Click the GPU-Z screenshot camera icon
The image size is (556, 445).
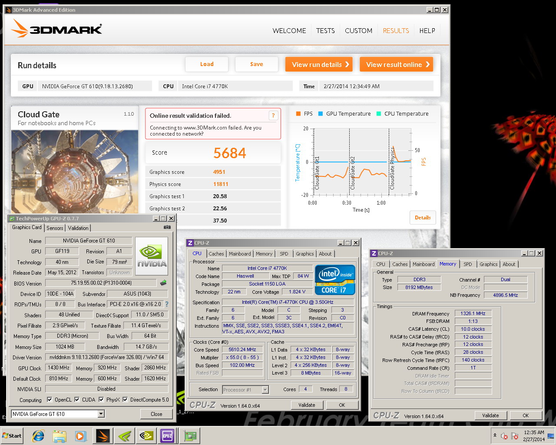167,227
